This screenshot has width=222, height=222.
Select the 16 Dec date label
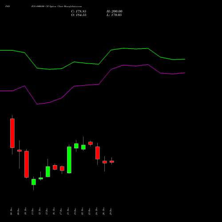[54, 211]
